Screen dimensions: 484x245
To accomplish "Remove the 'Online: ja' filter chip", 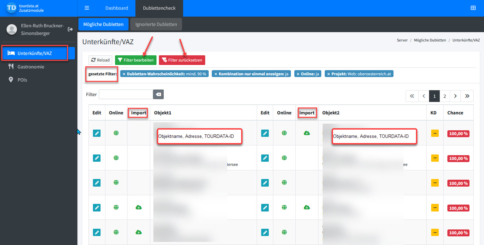I will point(298,74).
